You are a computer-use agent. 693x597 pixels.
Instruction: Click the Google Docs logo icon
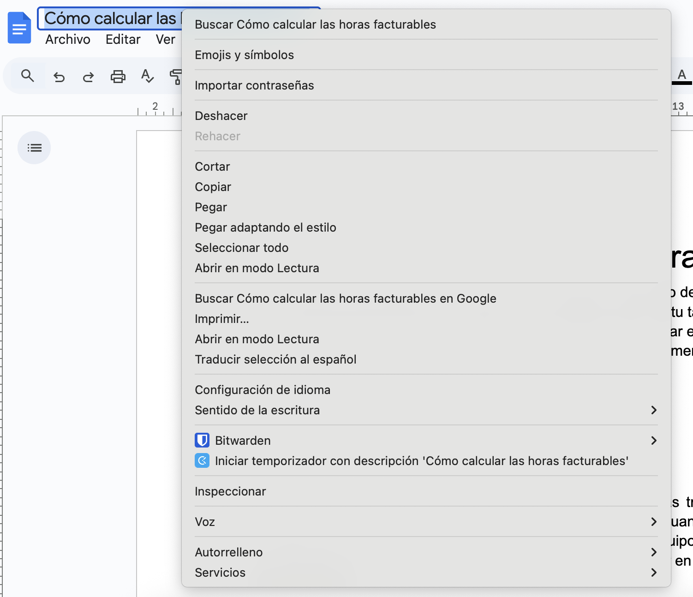(19, 28)
